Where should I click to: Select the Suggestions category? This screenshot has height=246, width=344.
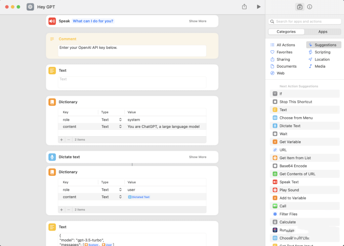click(324, 45)
